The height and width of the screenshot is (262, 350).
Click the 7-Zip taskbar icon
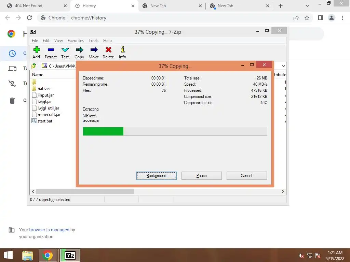click(70, 255)
